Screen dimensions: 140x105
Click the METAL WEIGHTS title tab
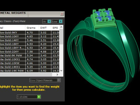13,13
